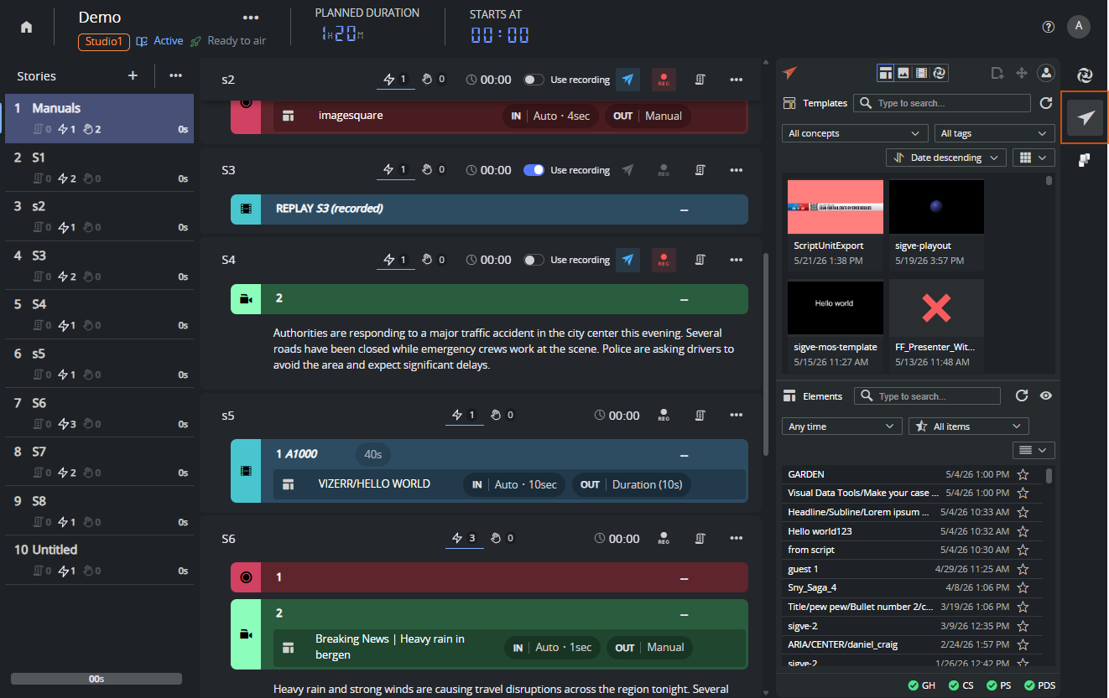The height and width of the screenshot is (698, 1109).
Task: Switch asset browser to video clips view
Action: pos(921,73)
